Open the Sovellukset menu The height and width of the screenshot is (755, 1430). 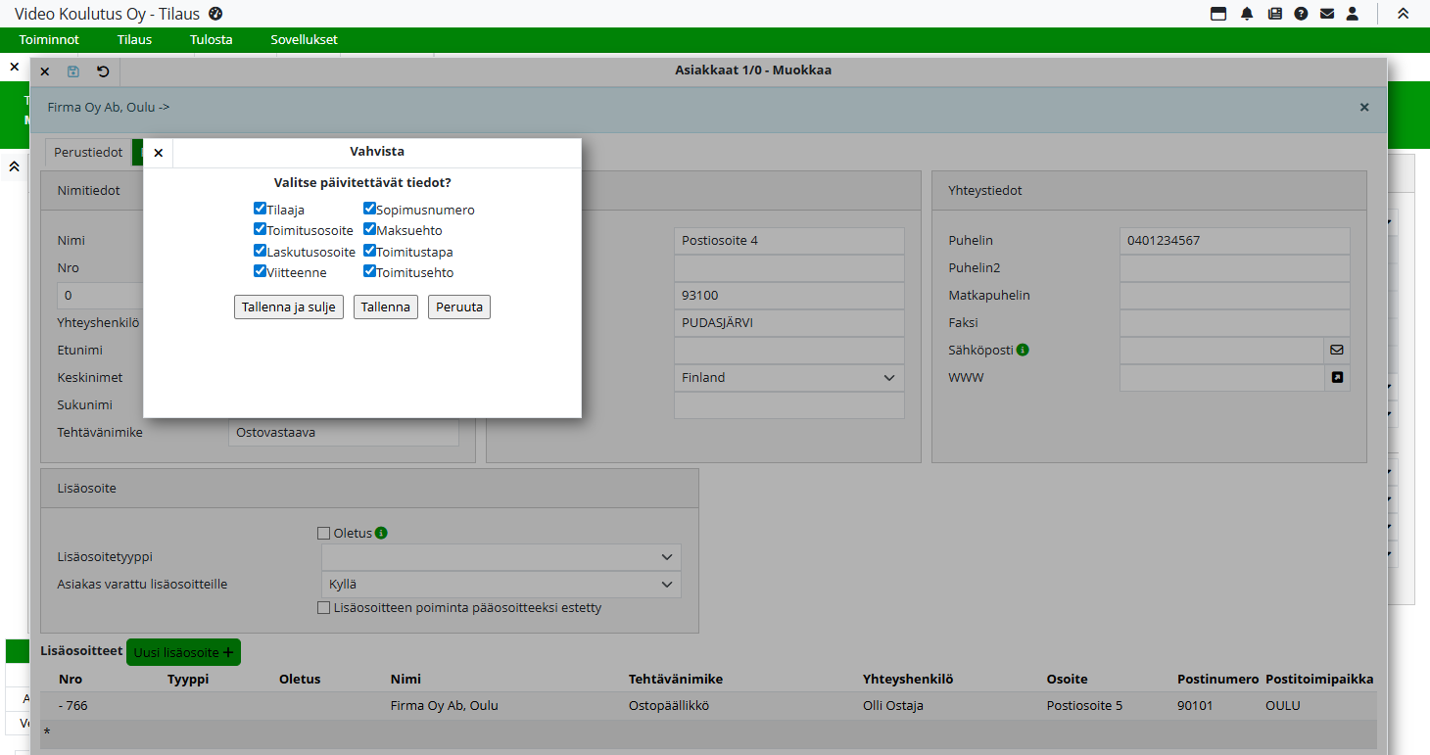tap(304, 40)
